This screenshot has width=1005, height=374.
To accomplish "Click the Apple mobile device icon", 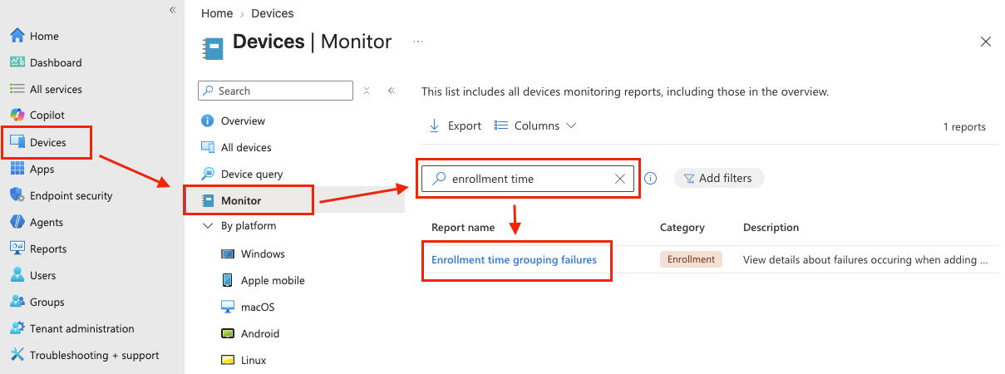I will point(228,280).
